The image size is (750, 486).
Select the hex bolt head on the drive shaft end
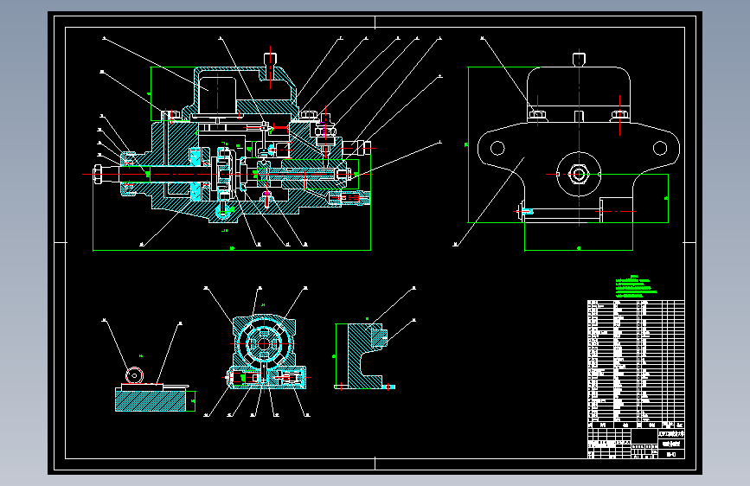[x=98, y=174]
